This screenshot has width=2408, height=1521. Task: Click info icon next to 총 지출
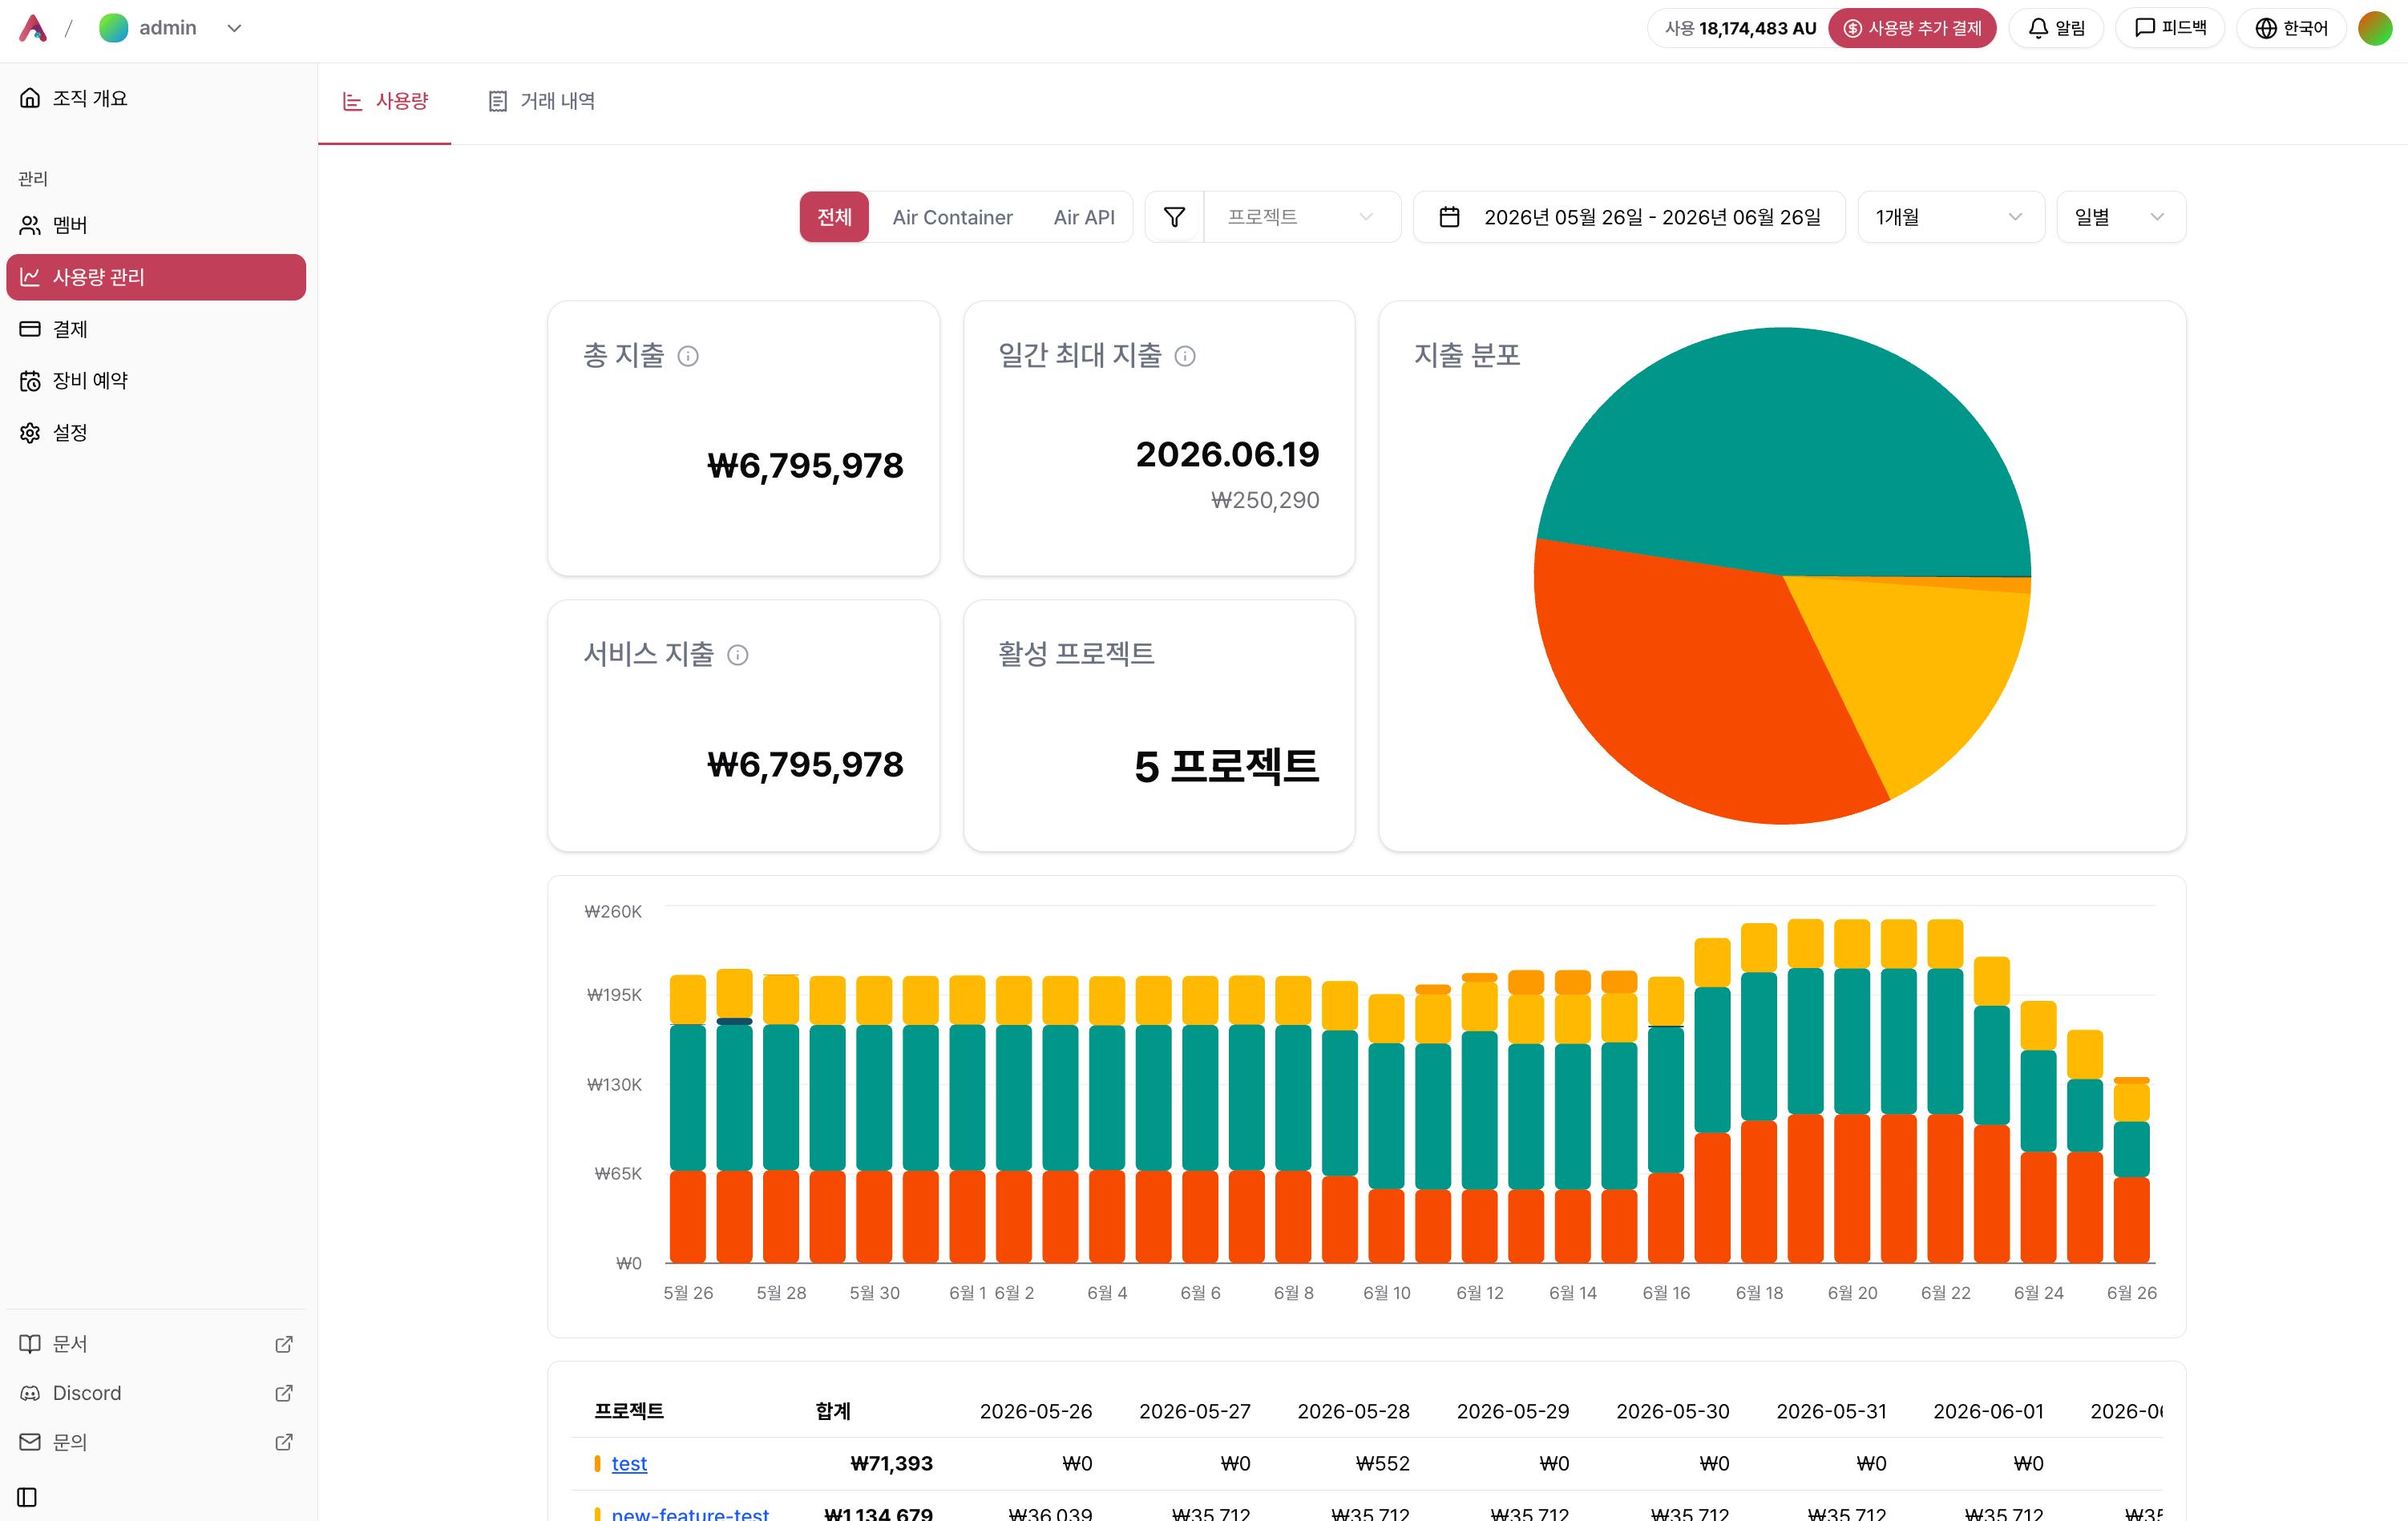[x=688, y=356]
